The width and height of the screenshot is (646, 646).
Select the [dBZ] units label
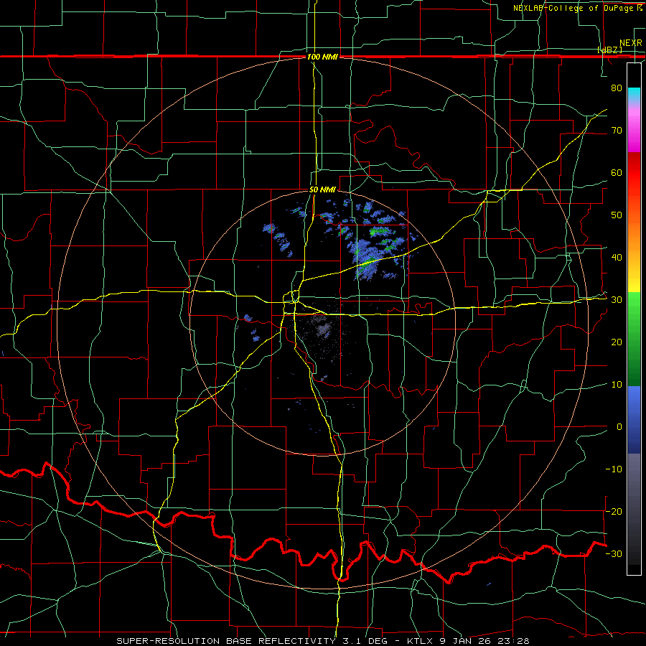(609, 50)
